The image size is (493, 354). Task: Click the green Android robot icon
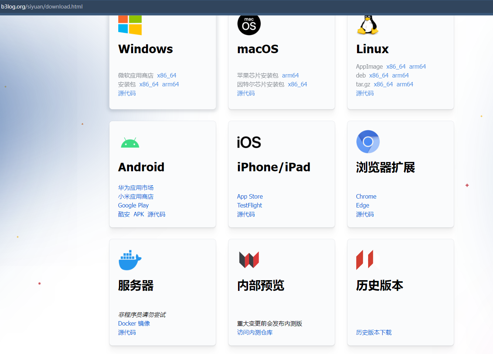(130, 142)
